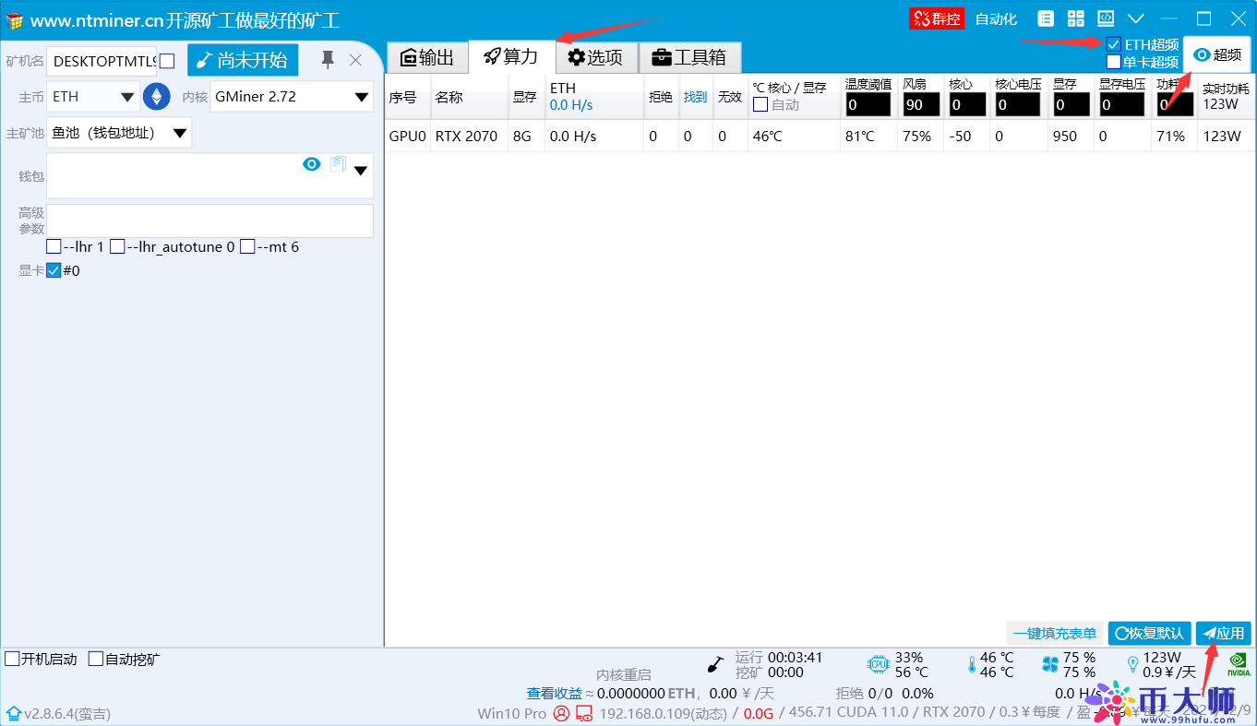Enable the --lhr 1 checkbox
Screen dimensions: 1257x726
pos(54,247)
